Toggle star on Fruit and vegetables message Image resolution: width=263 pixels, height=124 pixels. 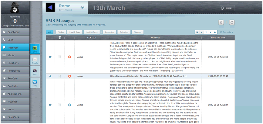click(50, 105)
